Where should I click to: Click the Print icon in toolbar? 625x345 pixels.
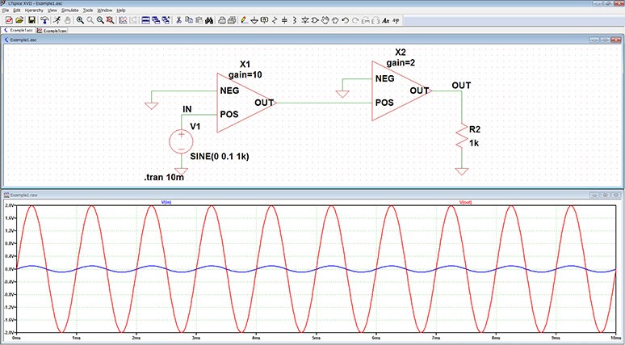(221, 19)
